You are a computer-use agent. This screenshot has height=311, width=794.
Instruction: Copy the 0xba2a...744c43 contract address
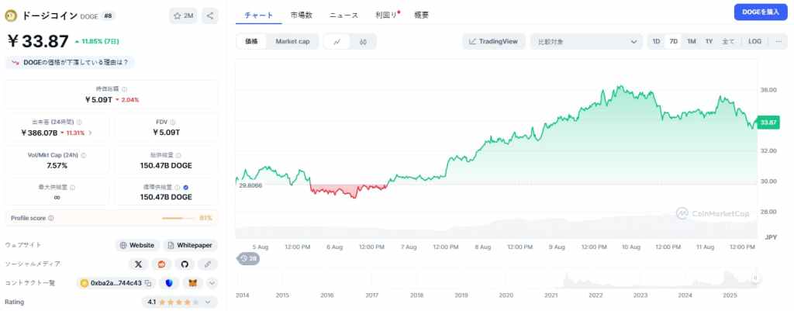pyautogui.click(x=148, y=283)
